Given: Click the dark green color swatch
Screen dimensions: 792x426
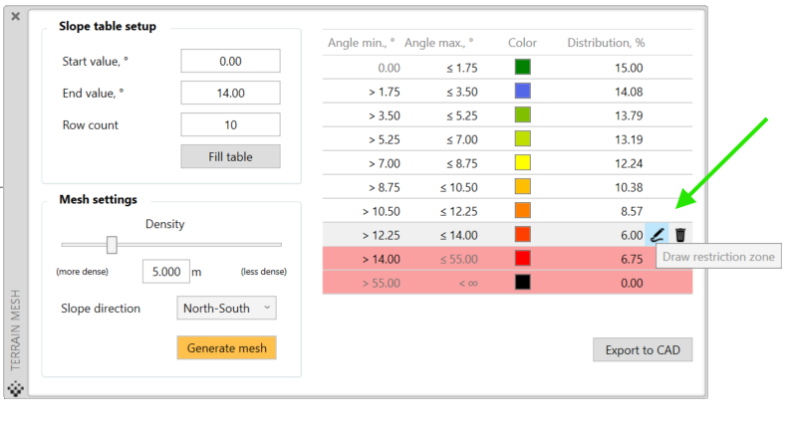Looking at the screenshot, I should (522, 68).
